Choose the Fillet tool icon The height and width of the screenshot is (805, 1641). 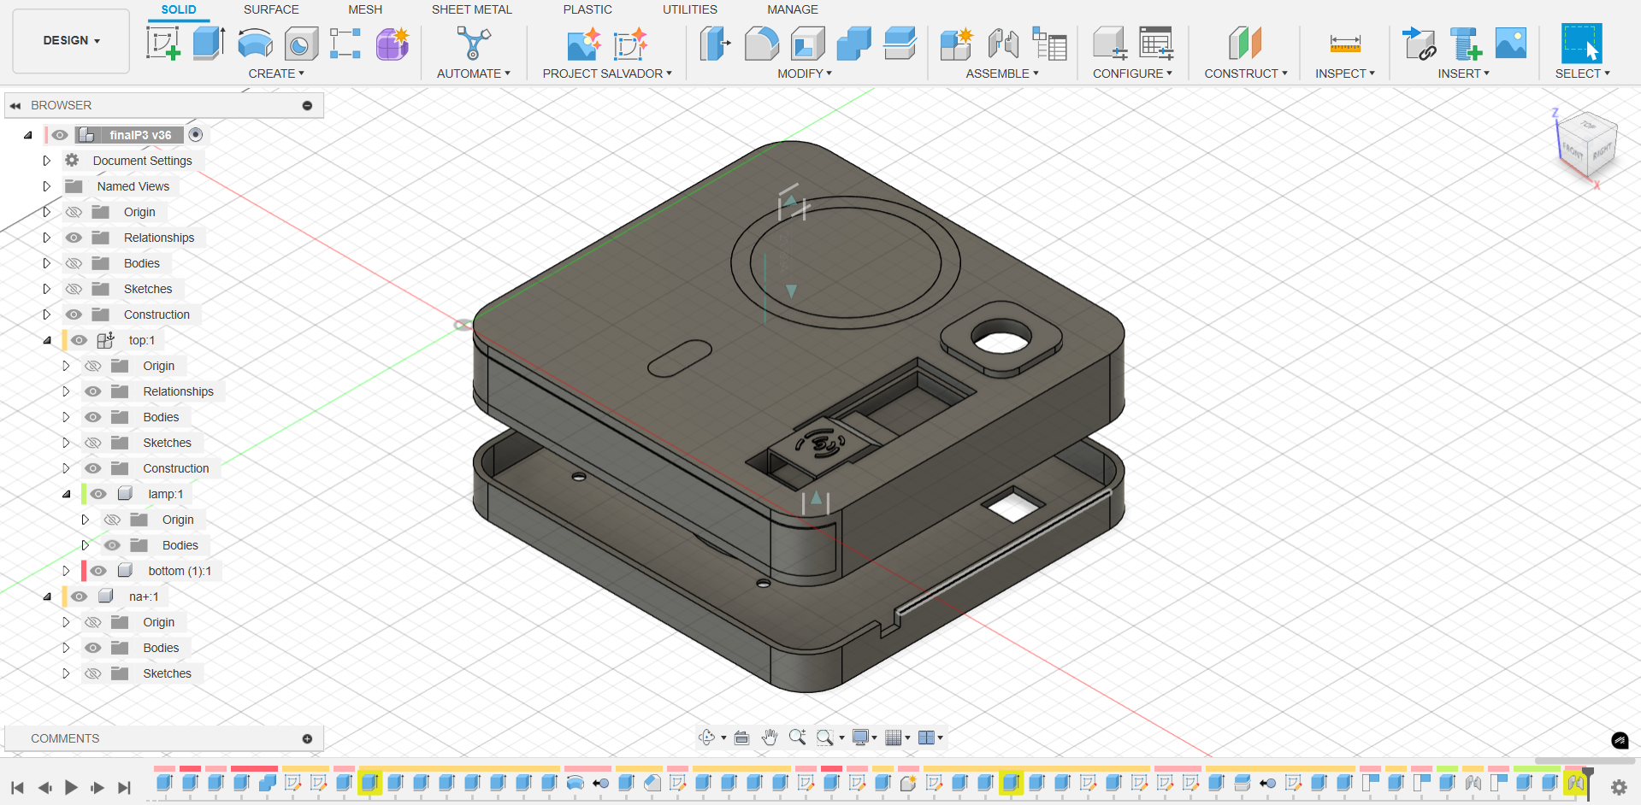761,44
